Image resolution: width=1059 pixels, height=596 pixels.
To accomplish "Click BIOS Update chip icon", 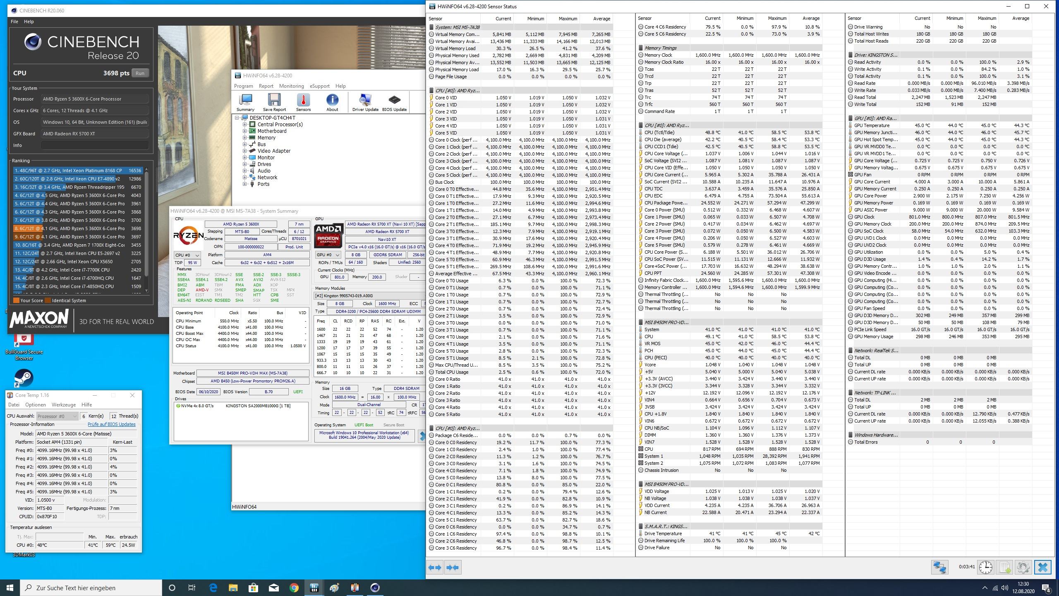I will [394, 102].
